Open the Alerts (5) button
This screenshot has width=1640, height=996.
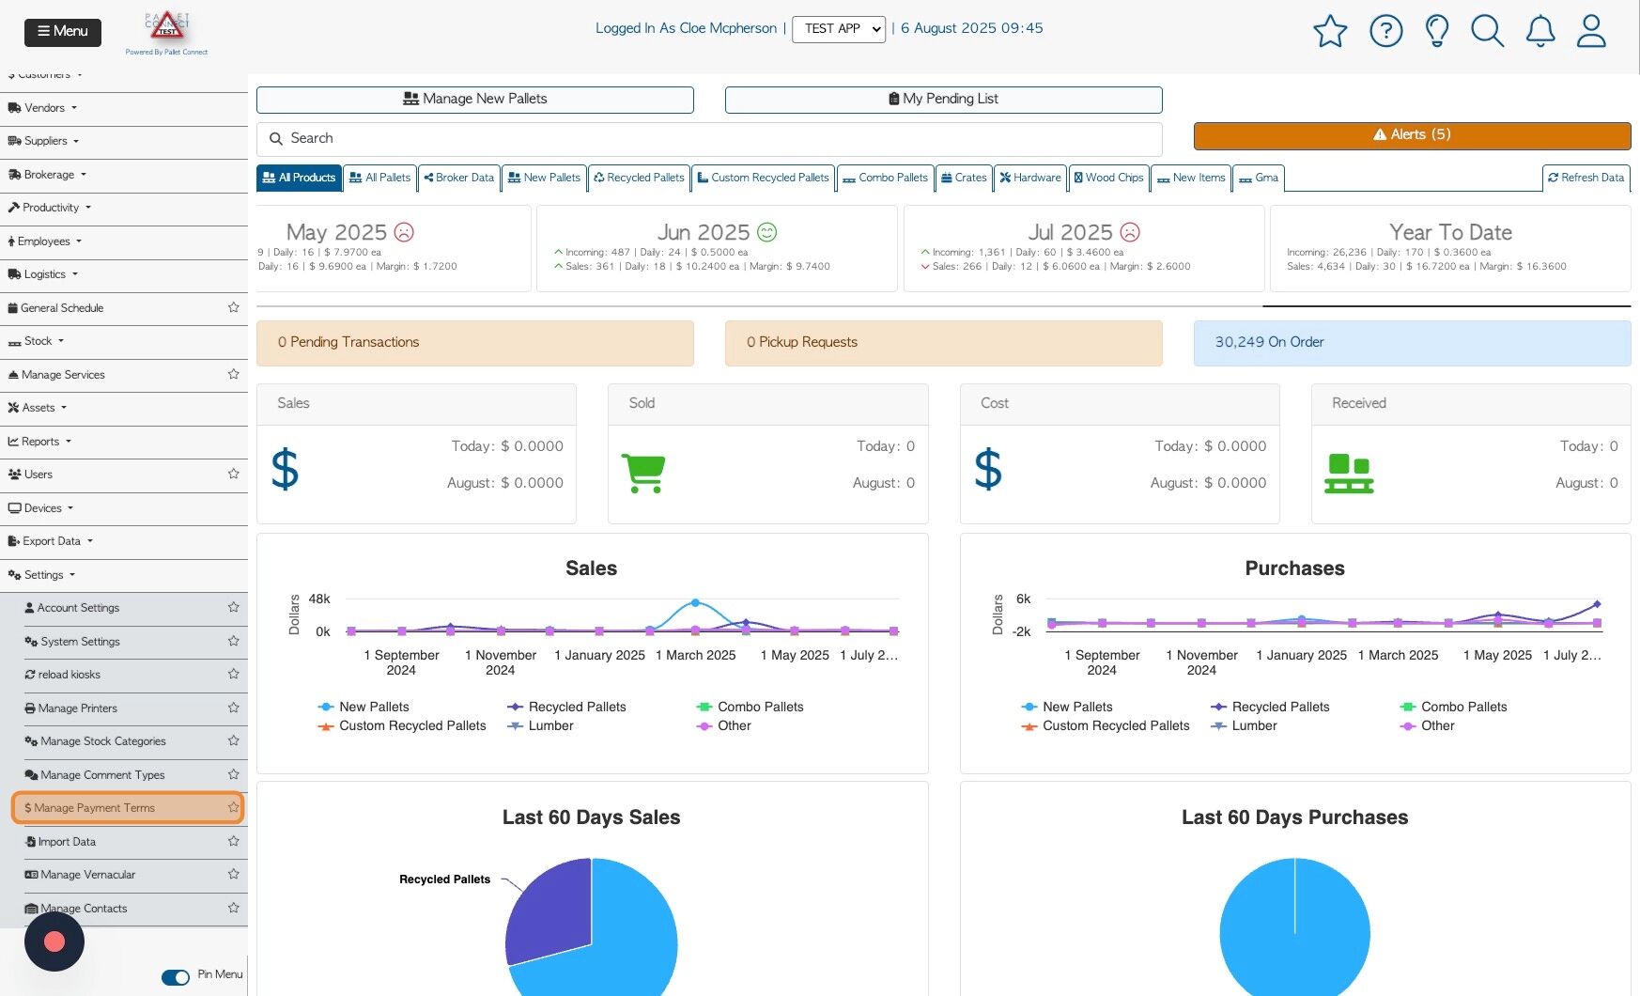[1412, 135]
